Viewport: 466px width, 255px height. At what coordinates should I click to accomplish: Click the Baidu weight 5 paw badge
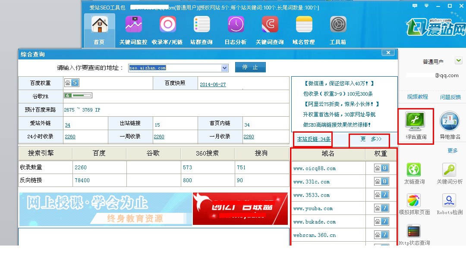click(x=72, y=83)
